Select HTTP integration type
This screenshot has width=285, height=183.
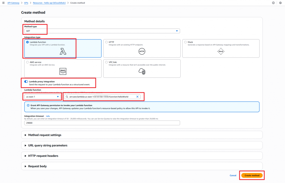[107, 42]
